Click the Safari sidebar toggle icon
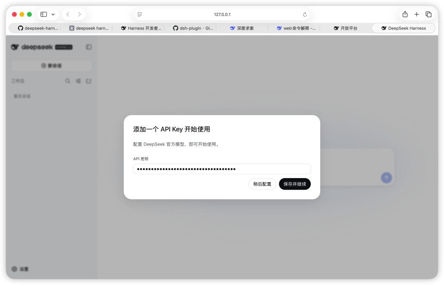444x285 pixels. pos(44,14)
